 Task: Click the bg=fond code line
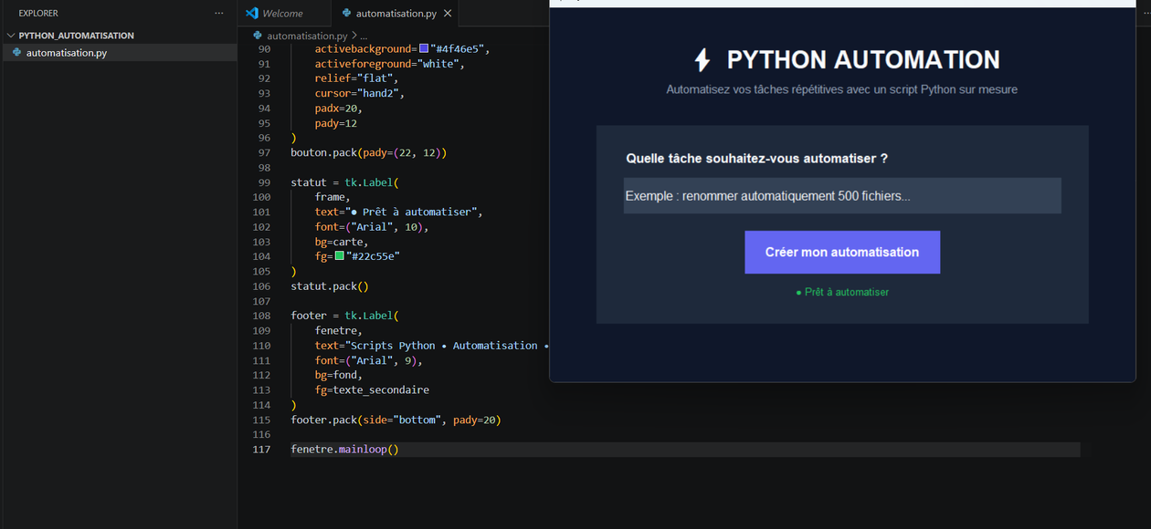339,375
